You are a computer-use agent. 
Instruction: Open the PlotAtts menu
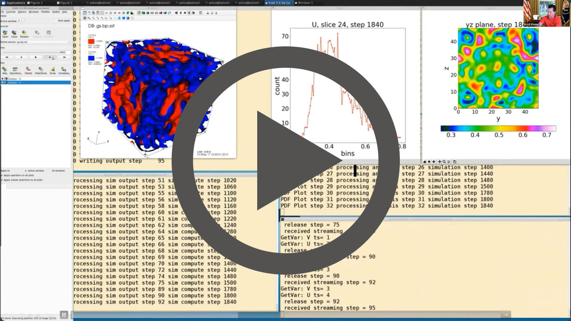coord(45,12)
